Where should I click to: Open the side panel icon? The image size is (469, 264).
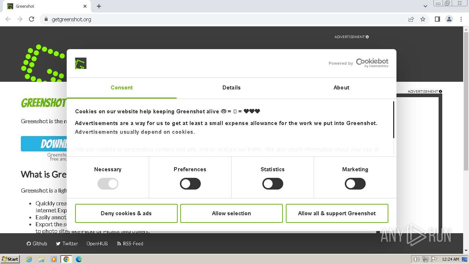[437, 19]
